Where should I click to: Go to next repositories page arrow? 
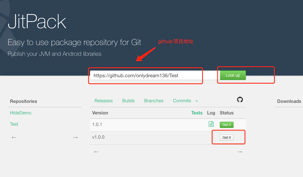click(x=75, y=138)
